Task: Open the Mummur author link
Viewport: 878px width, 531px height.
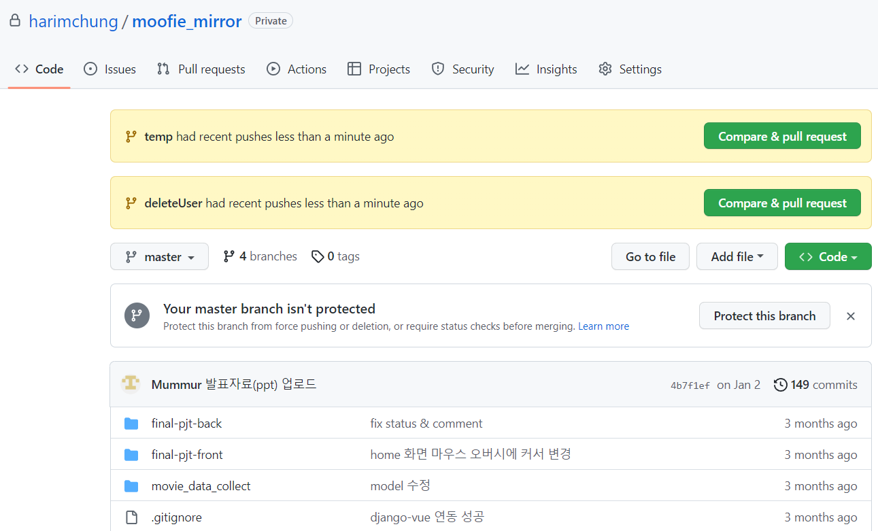Action: coord(177,385)
